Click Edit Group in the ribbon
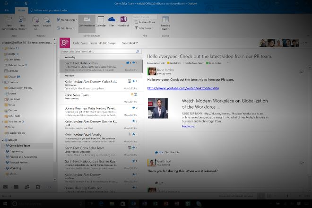This screenshot has height=208, width=312. (65, 28)
